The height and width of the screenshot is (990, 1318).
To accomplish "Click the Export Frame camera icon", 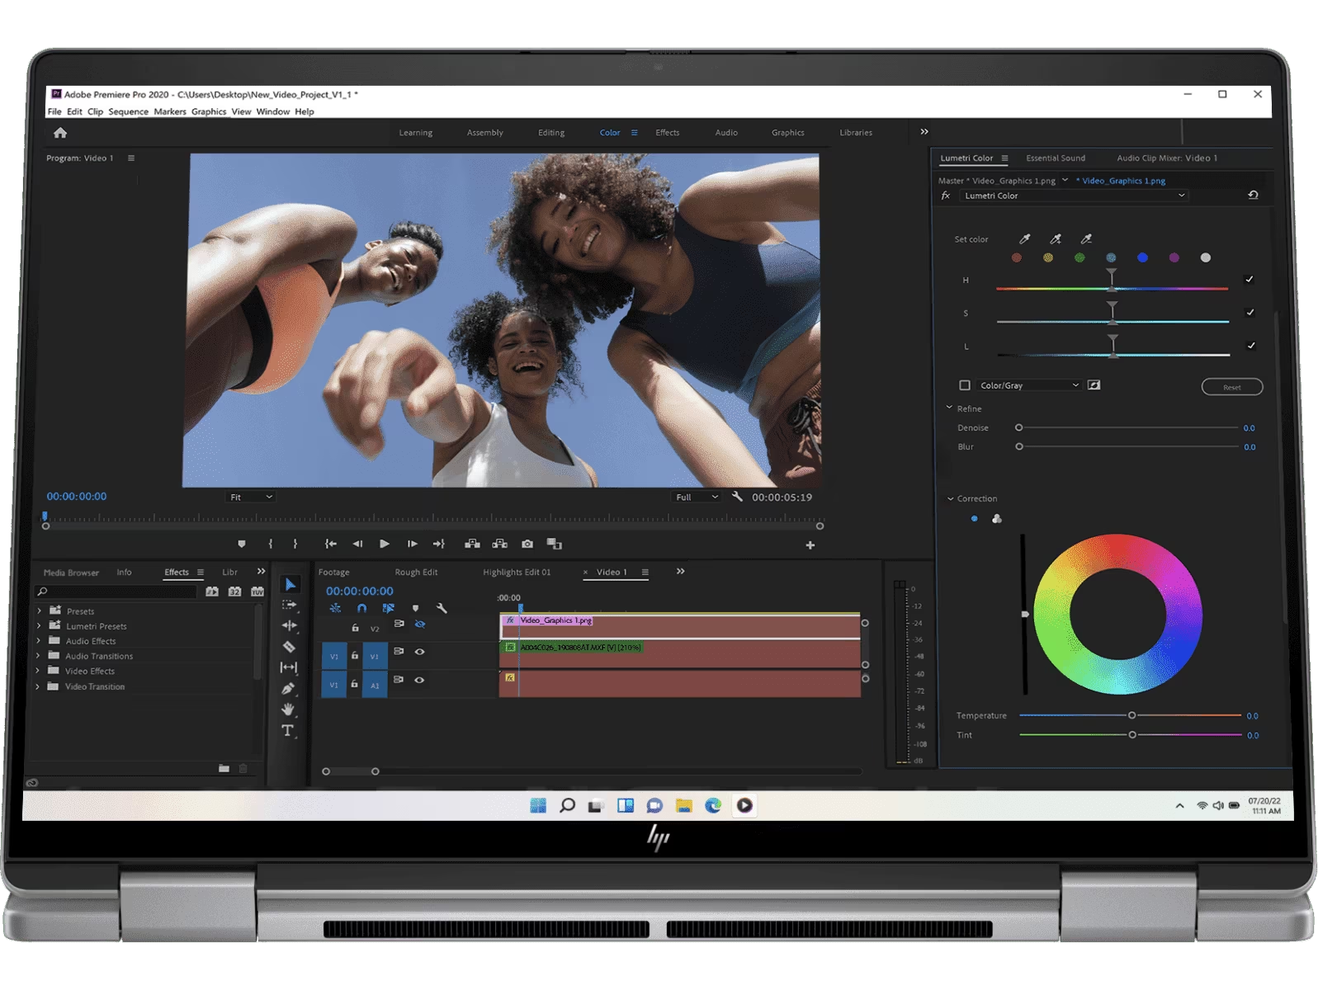I will (527, 544).
